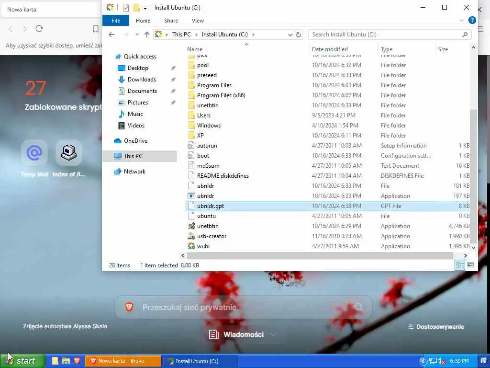The width and height of the screenshot is (490, 368).
Task: Open Customize Quick Access Toolbar dropdown
Action: click(x=145, y=8)
